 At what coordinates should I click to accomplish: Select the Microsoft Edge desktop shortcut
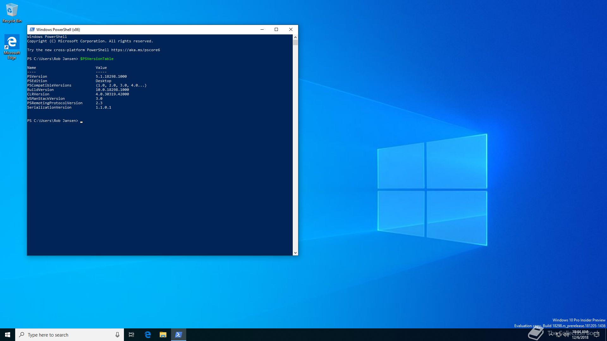12,47
